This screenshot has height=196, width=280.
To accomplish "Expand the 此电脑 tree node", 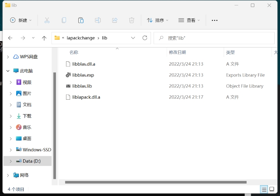I will [8, 71].
